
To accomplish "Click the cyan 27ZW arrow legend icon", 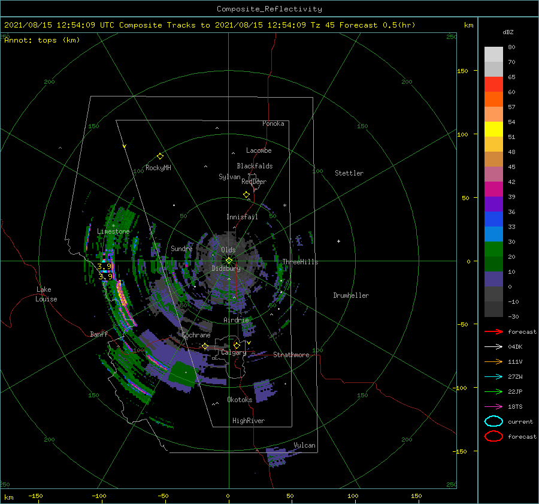I will pos(493,377).
